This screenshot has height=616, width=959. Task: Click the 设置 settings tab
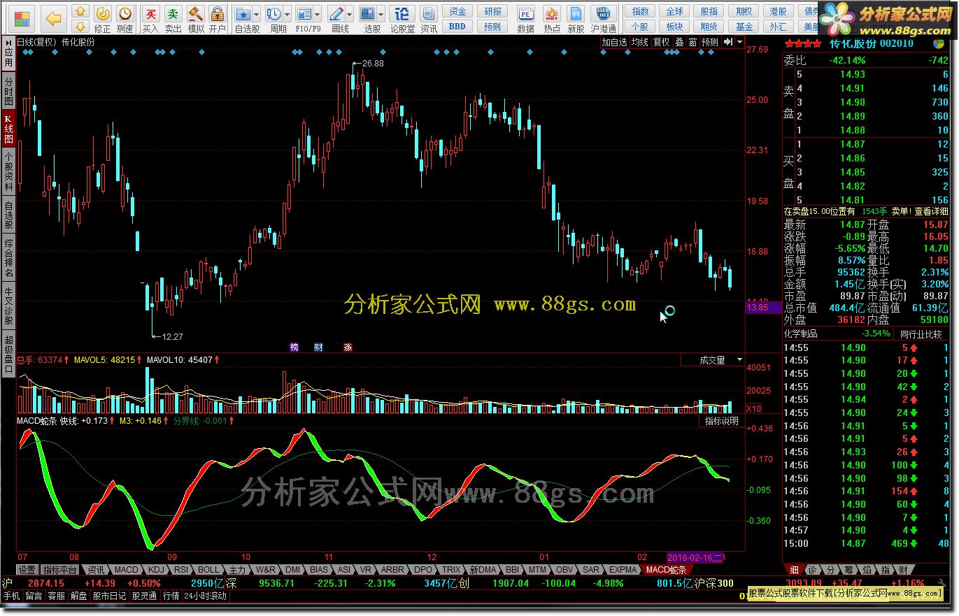click(x=27, y=570)
